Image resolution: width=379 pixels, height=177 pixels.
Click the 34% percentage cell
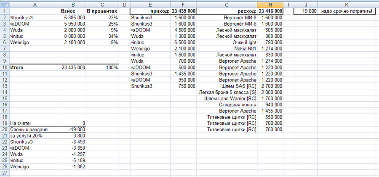tap(102, 36)
